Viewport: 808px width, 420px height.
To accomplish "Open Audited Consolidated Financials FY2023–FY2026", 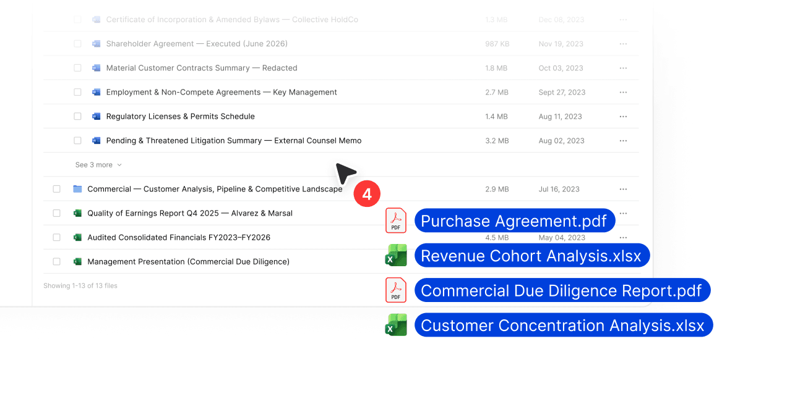I will click(179, 237).
